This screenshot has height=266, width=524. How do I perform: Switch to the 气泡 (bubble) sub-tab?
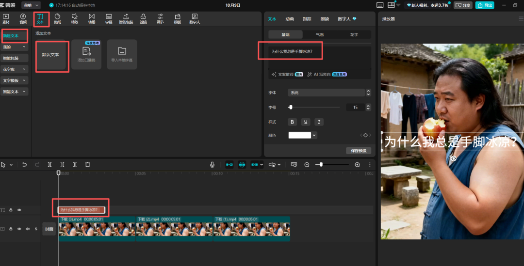[x=319, y=35]
